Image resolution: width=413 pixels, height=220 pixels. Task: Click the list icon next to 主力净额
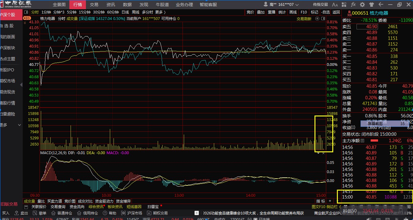pyautogui.click(x=362, y=141)
